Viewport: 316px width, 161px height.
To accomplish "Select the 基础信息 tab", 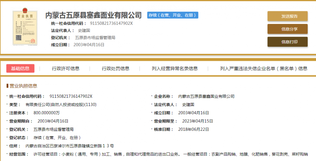I will 21,68.
